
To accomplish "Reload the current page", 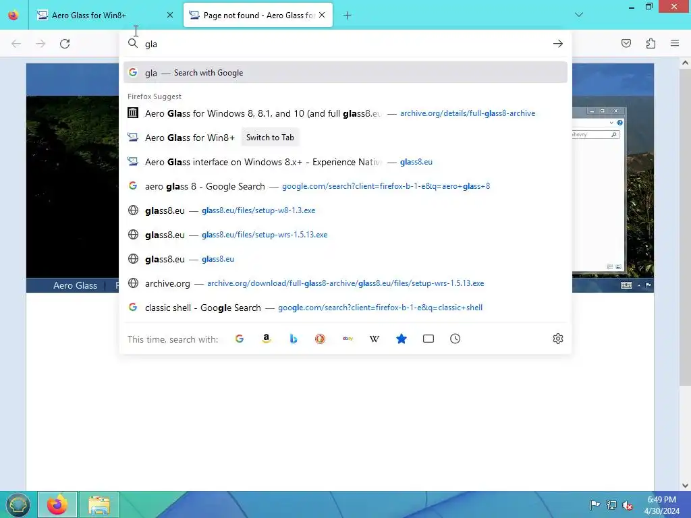I will [x=65, y=44].
